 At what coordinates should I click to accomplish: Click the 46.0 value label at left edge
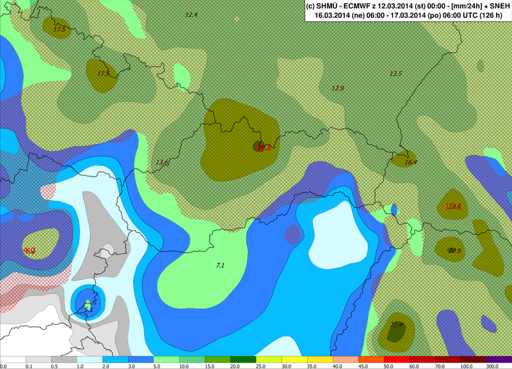29,251
